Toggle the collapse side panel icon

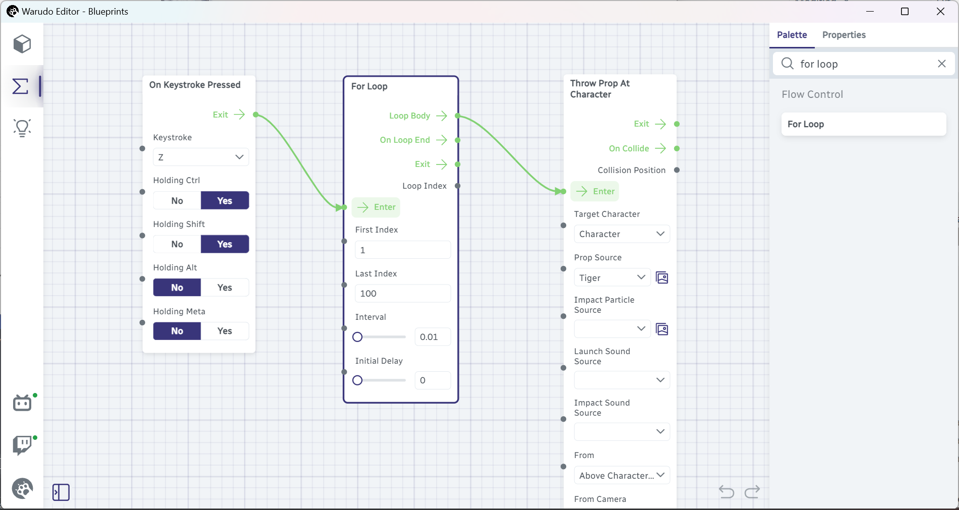tap(61, 492)
